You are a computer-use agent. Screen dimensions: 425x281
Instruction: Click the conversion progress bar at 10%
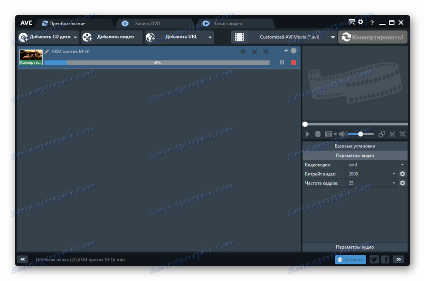157,63
